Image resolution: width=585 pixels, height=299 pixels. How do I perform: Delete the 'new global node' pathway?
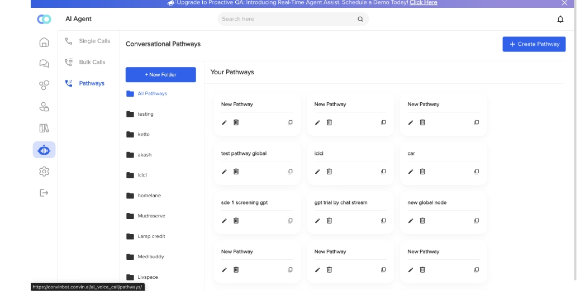(x=423, y=221)
